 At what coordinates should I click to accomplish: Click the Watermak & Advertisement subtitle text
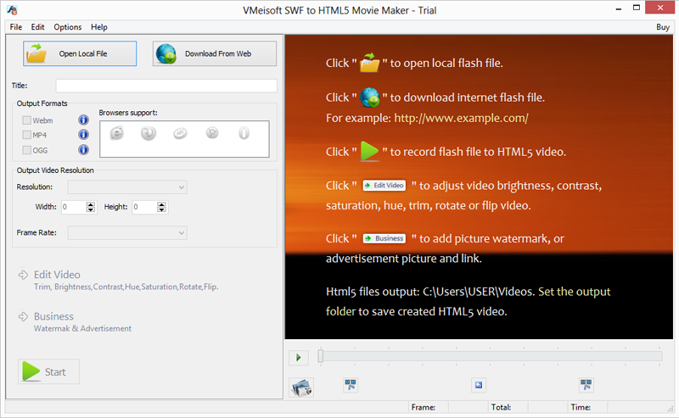82,329
